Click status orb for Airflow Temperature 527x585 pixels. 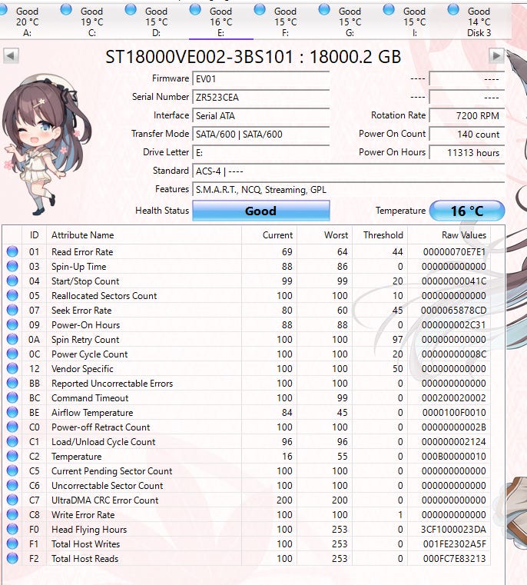12,412
